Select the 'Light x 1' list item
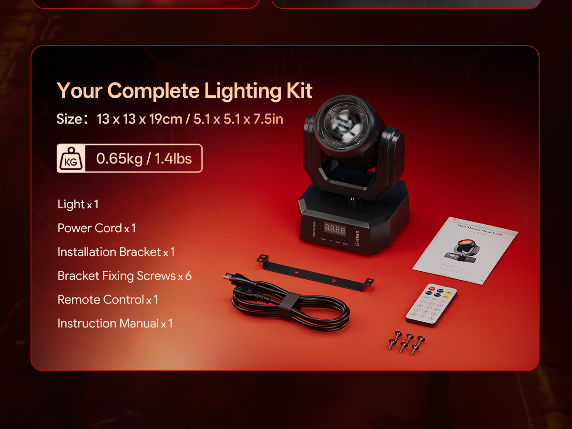 pos(78,204)
